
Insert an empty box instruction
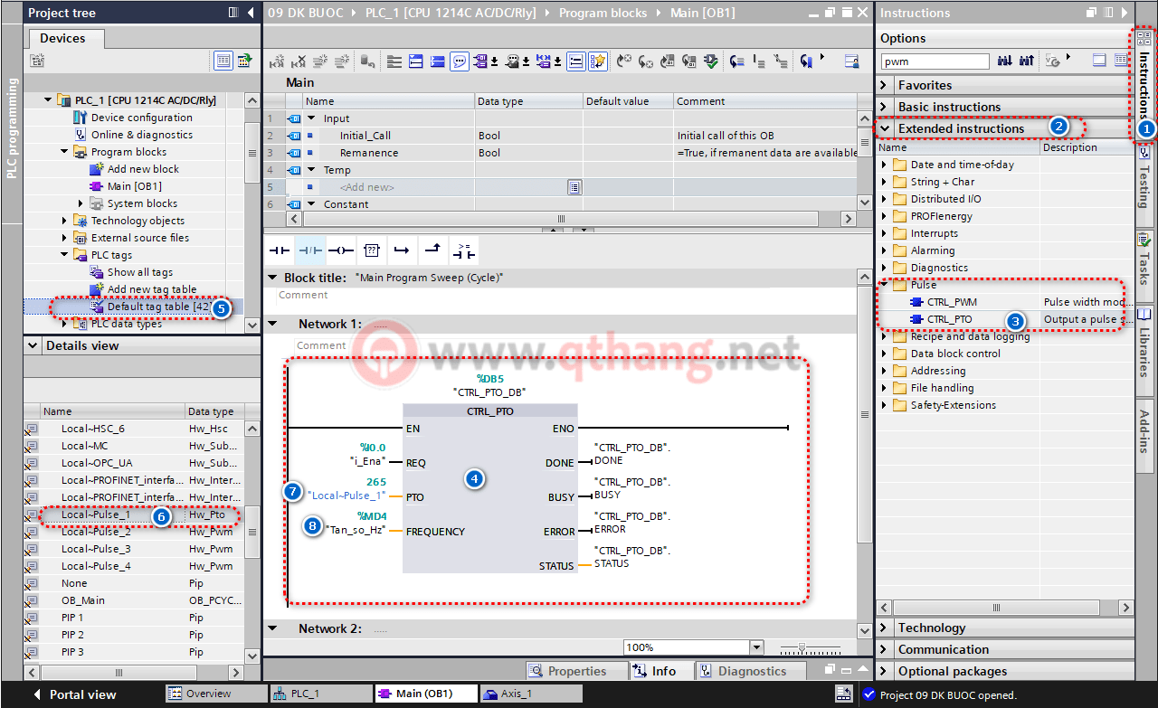click(371, 250)
